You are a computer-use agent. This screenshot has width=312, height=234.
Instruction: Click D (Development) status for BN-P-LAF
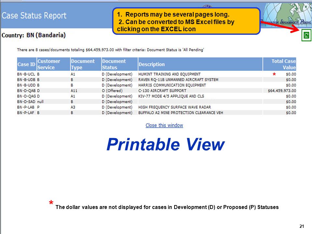click(x=117, y=113)
